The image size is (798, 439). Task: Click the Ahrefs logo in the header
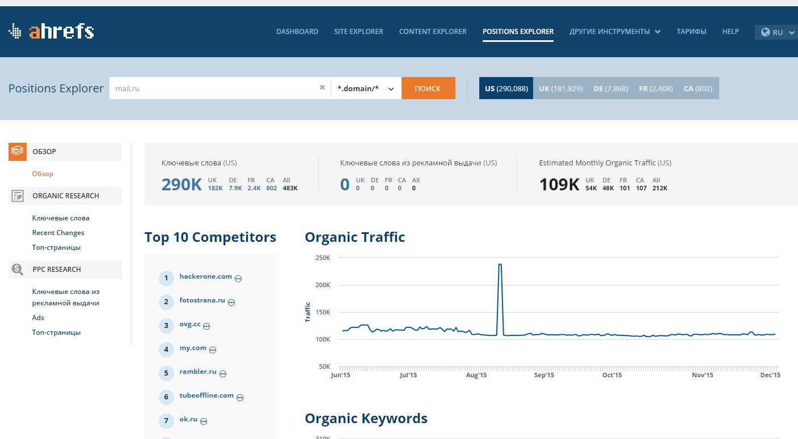(51, 32)
